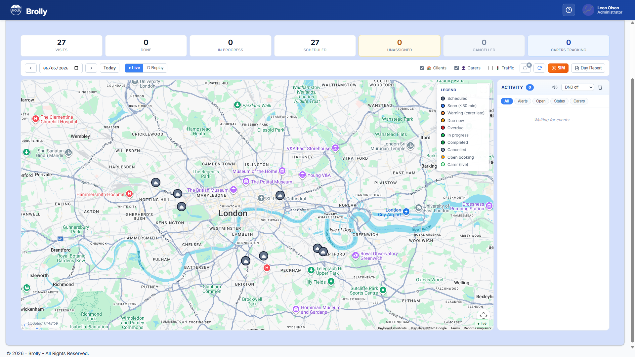Switch to Replay mode

[155, 68]
